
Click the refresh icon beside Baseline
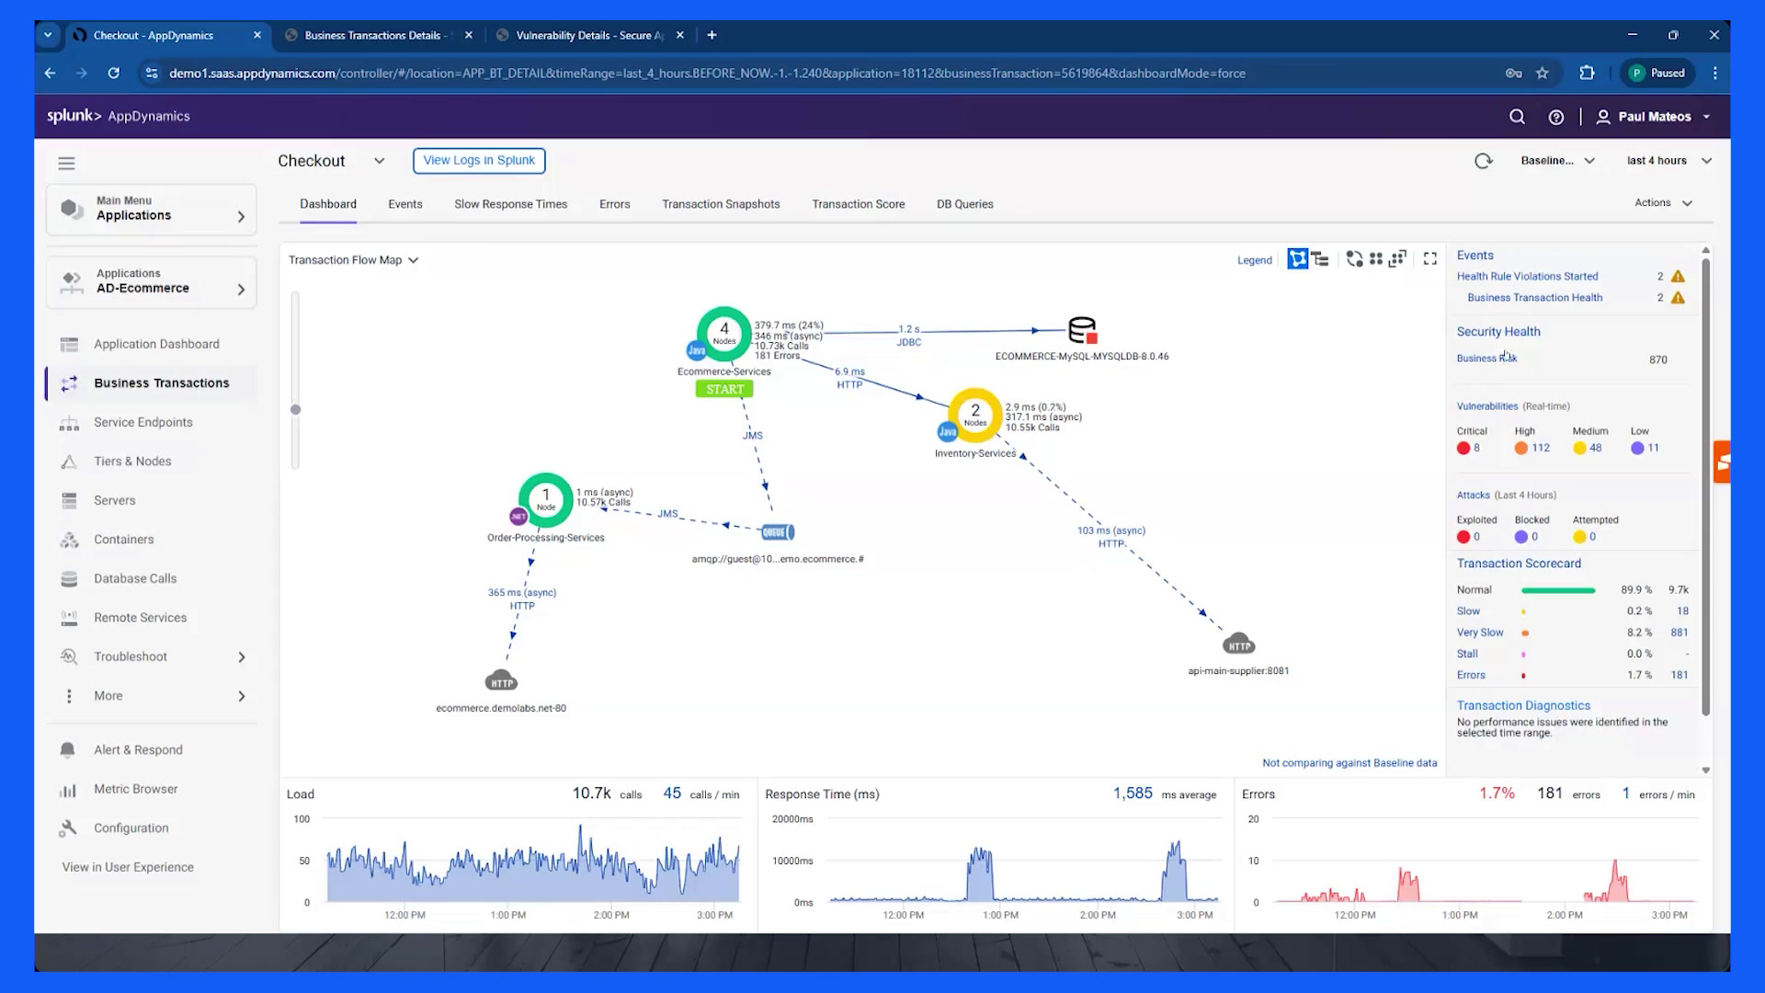point(1483,161)
